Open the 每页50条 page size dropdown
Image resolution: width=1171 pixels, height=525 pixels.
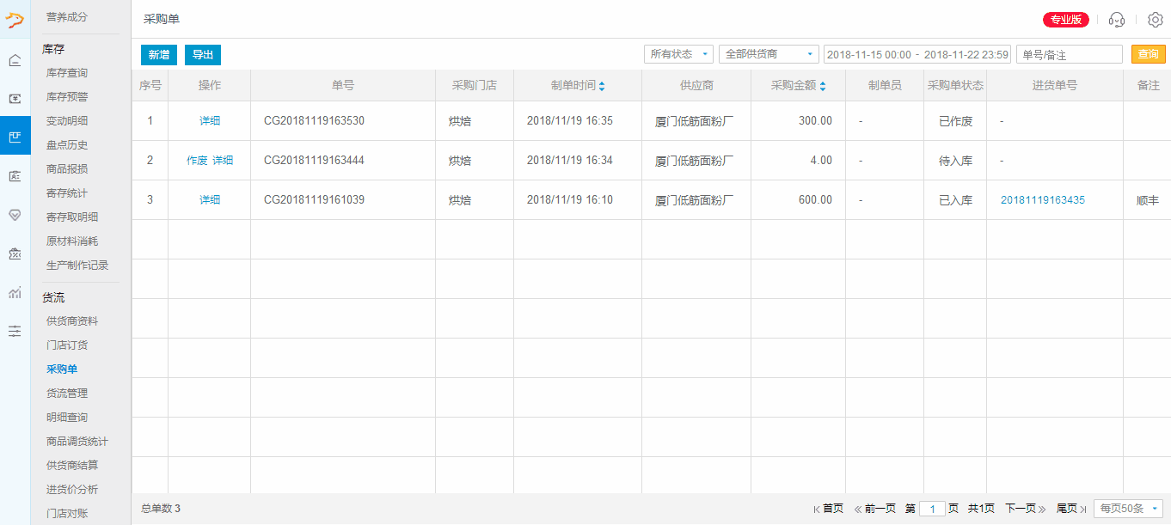pyautogui.click(x=1127, y=509)
